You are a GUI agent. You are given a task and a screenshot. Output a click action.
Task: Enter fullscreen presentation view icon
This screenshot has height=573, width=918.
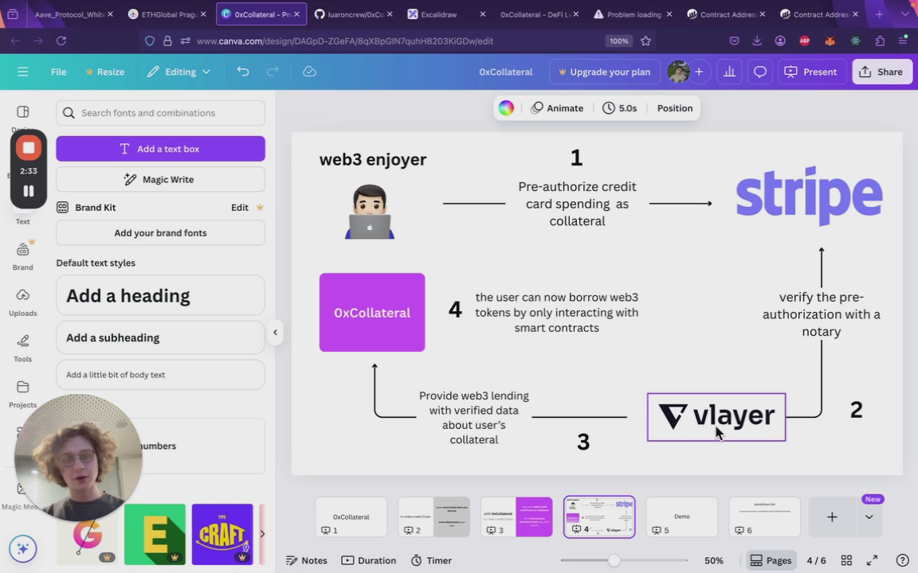tap(872, 560)
